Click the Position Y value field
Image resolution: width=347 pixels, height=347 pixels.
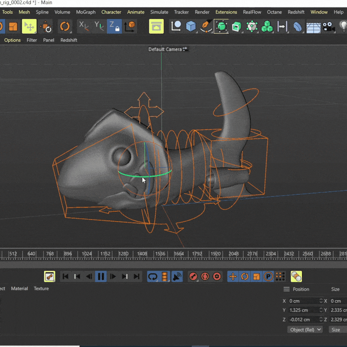[x=303, y=310]
